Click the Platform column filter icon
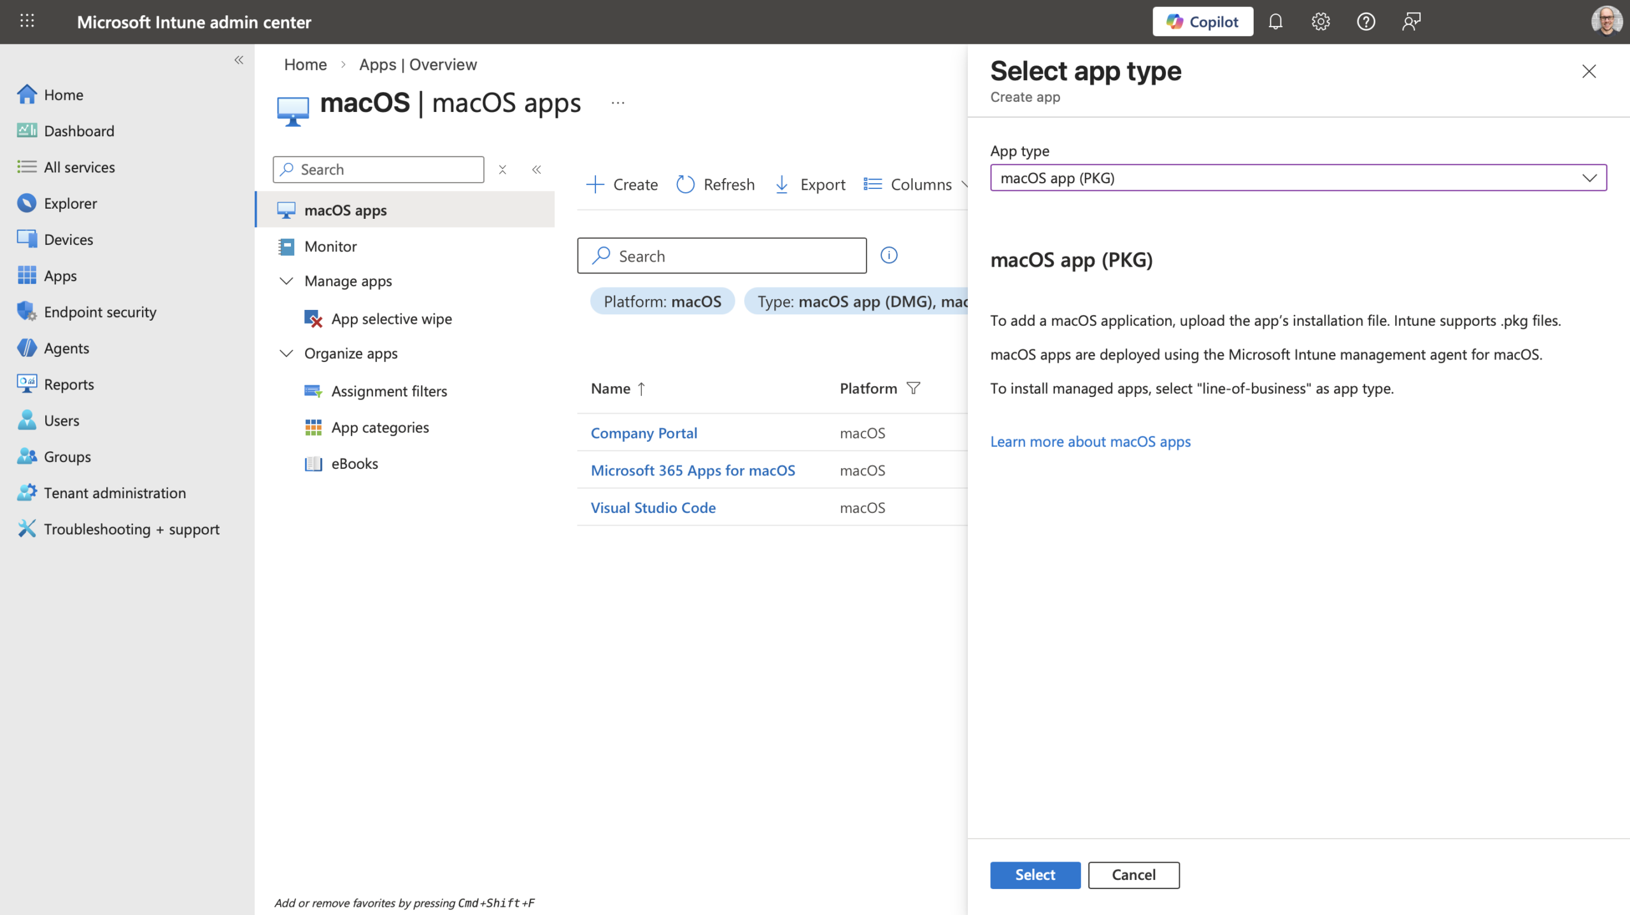The height and width of the screenshot is (915, 1630). [x=913, y=388]
